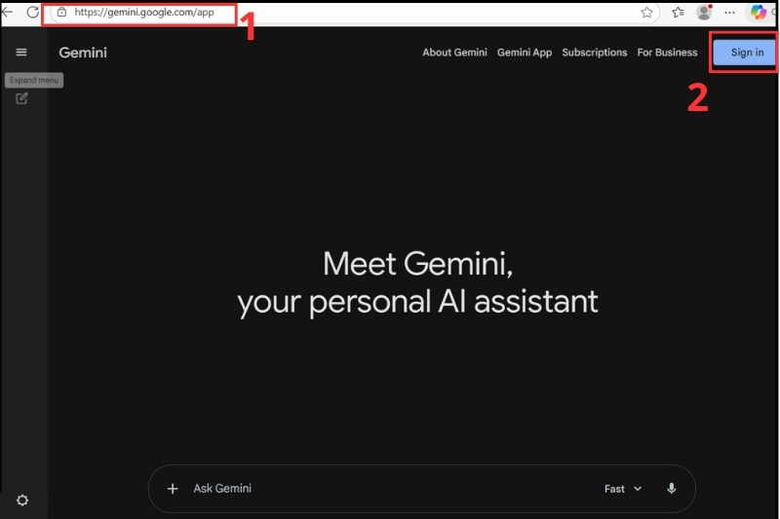The height and width of the screenshot is (519, 780).
Task: Open the Copilot sidebar icon
Action: (759, 13)
